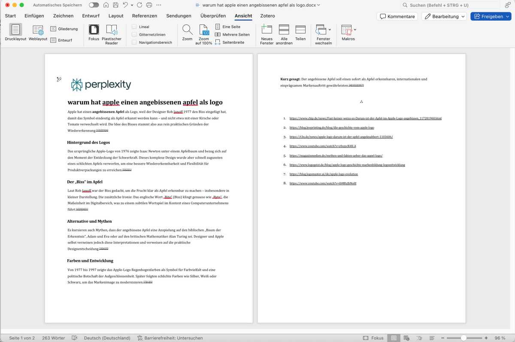The width and height of the screenshot is (515, 342).
Task: Switch to Drucklayout view
Action: pos(15,33)
